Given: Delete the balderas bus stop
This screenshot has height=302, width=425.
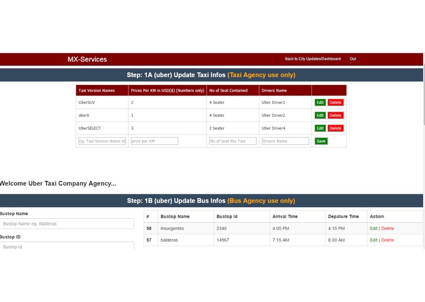Looking at the screenshot, I should click(x=388, y=240).
